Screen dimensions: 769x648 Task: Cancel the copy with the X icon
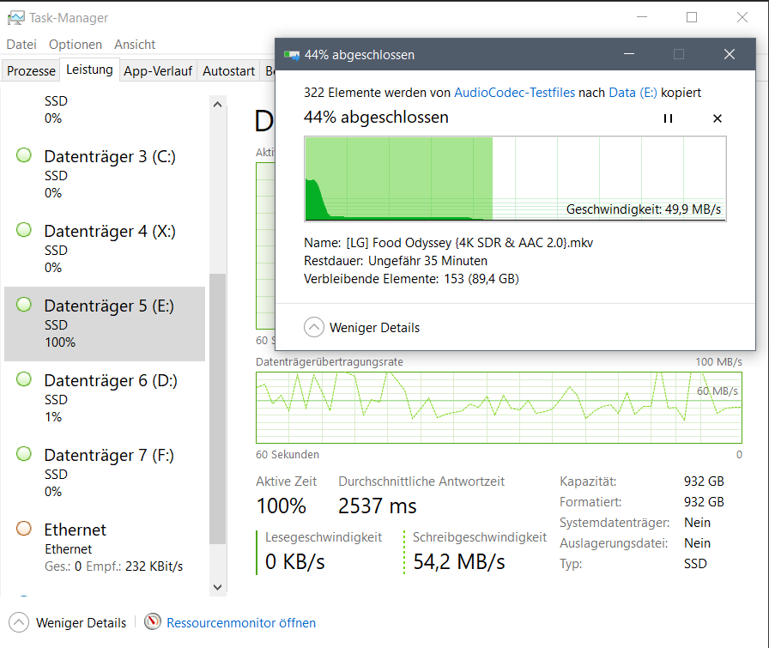[718, 118]
